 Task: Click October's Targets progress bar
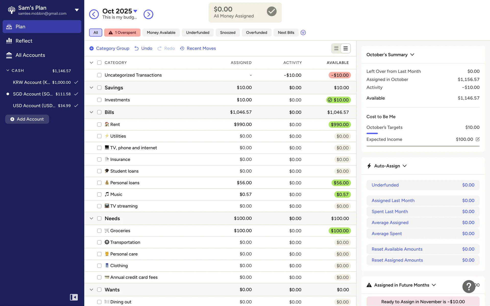(372, 133)
